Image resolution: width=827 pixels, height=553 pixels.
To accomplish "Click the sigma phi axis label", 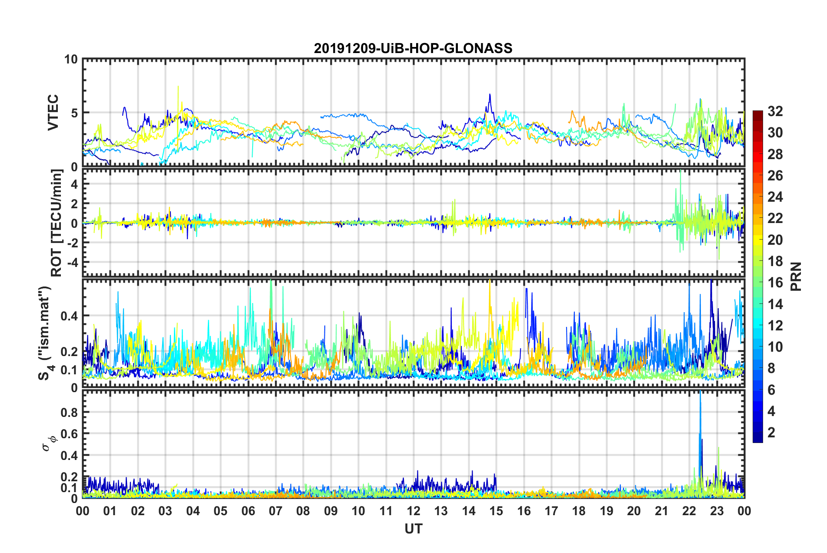I will point(50,443).
